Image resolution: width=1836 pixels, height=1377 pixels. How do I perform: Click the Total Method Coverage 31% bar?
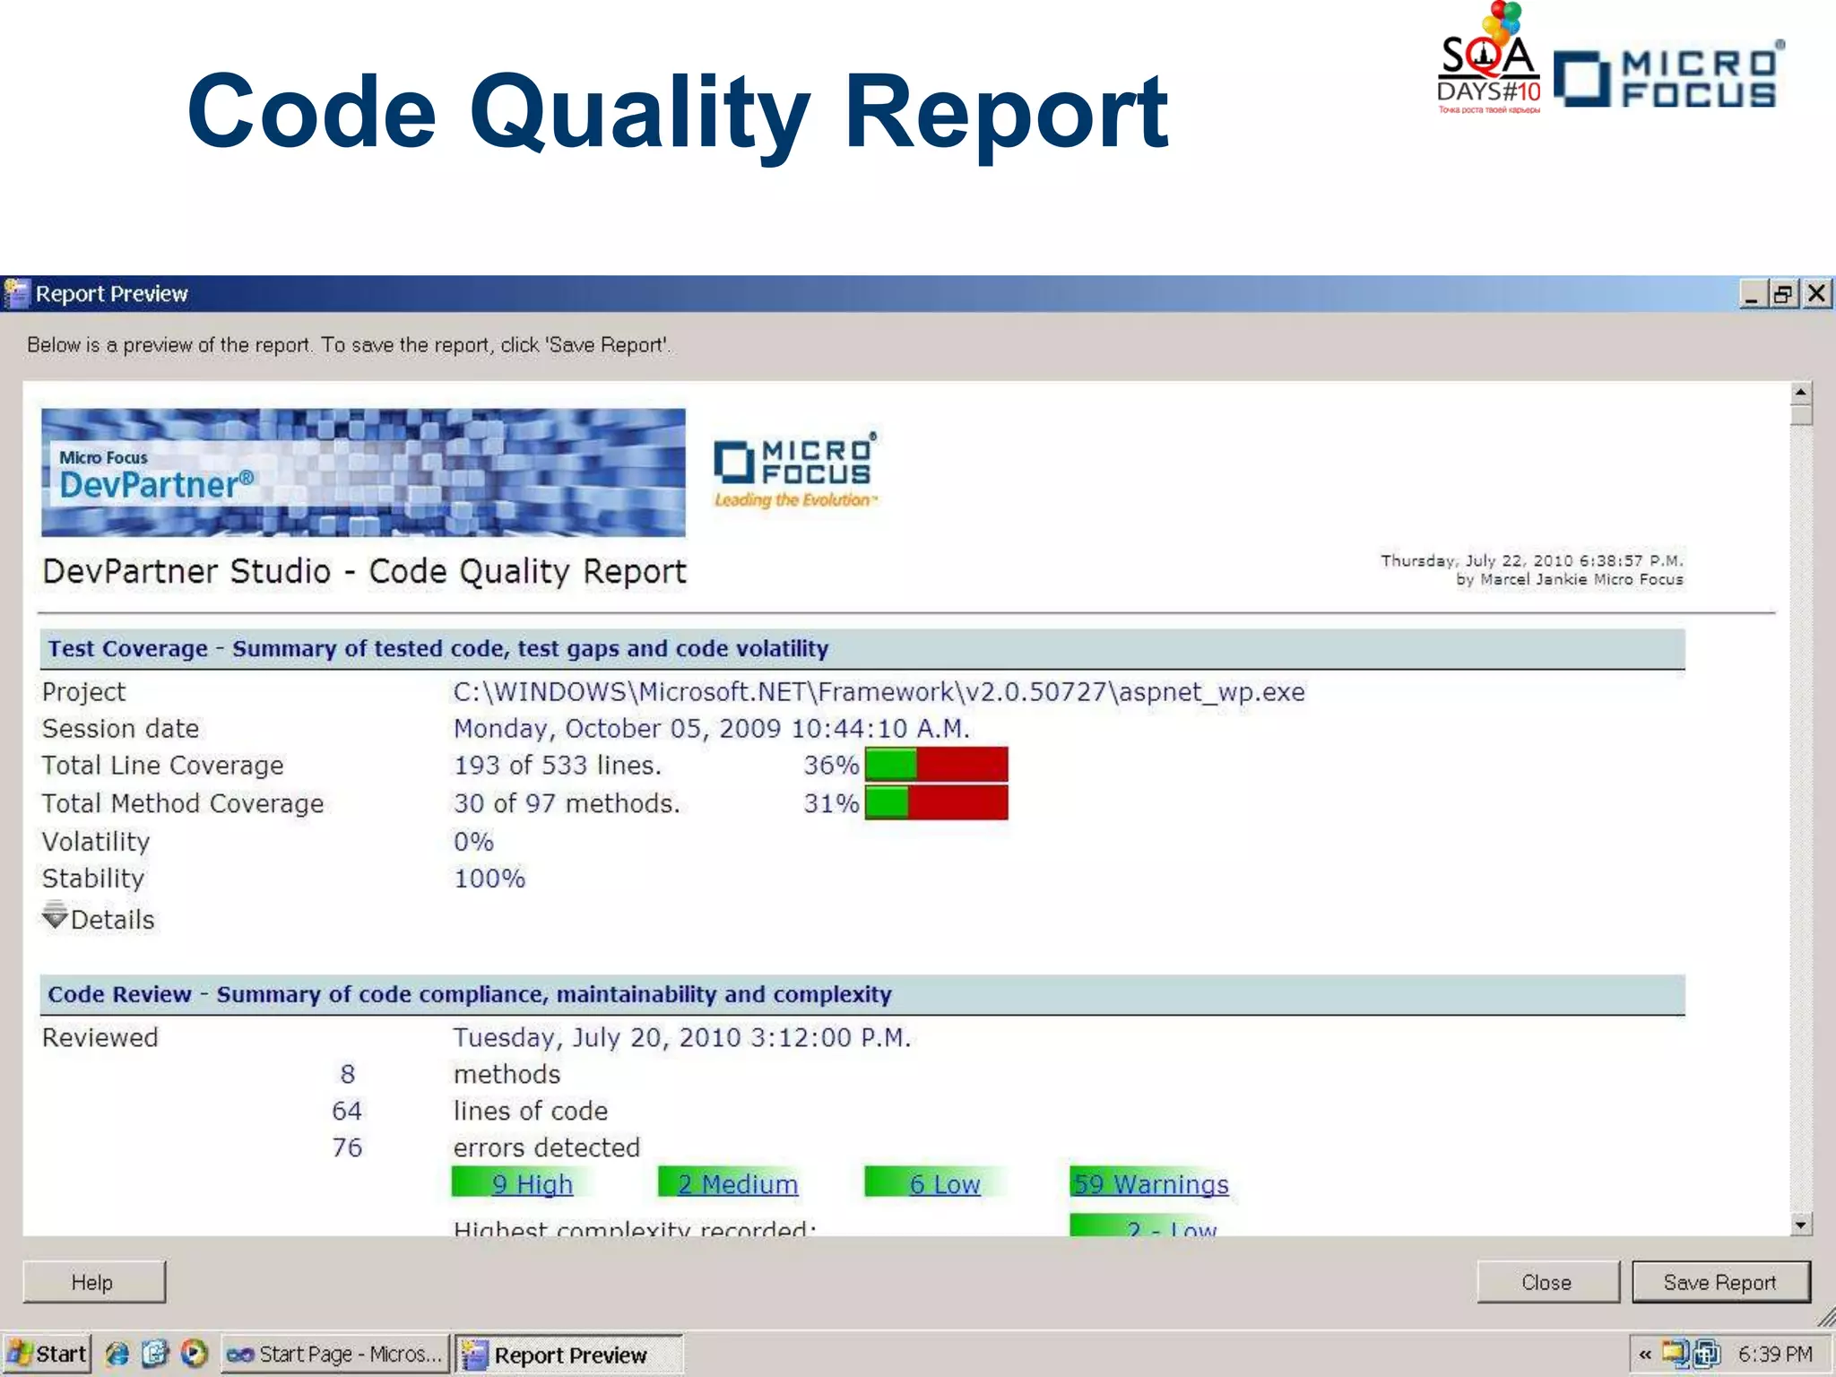tap(936, 802)
